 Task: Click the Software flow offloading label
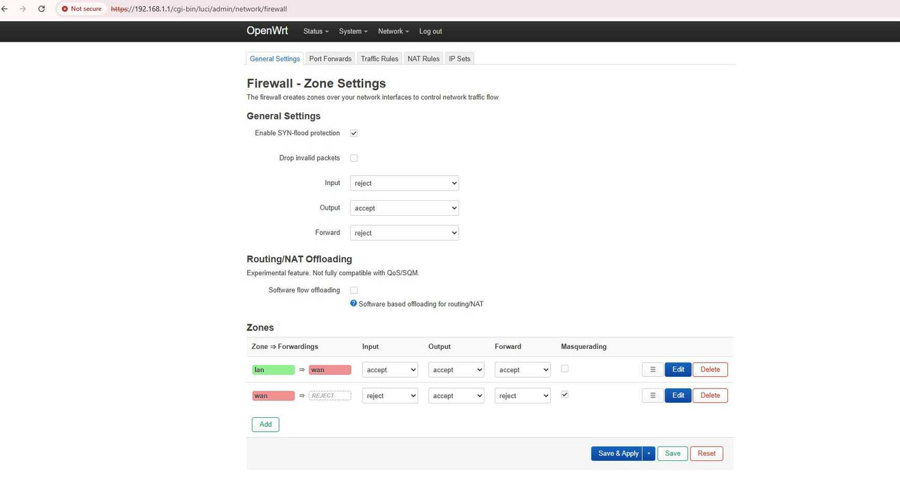click(304, 290)
